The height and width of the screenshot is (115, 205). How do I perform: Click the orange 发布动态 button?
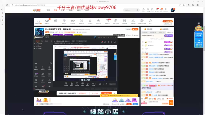coord(106,93)
